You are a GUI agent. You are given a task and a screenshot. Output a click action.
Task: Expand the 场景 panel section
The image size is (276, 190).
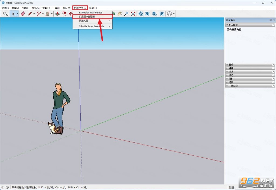(227, 82)
